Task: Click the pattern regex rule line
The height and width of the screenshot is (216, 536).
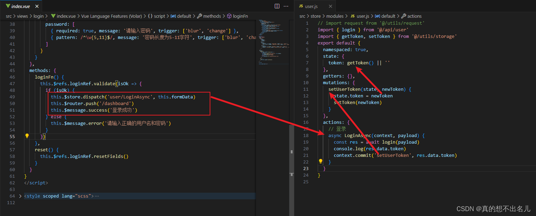Action: (x=153, y=37)
